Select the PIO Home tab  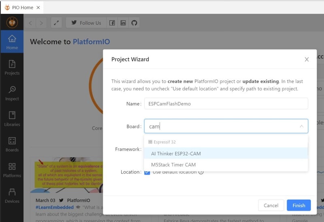click(x=22, y=7)
